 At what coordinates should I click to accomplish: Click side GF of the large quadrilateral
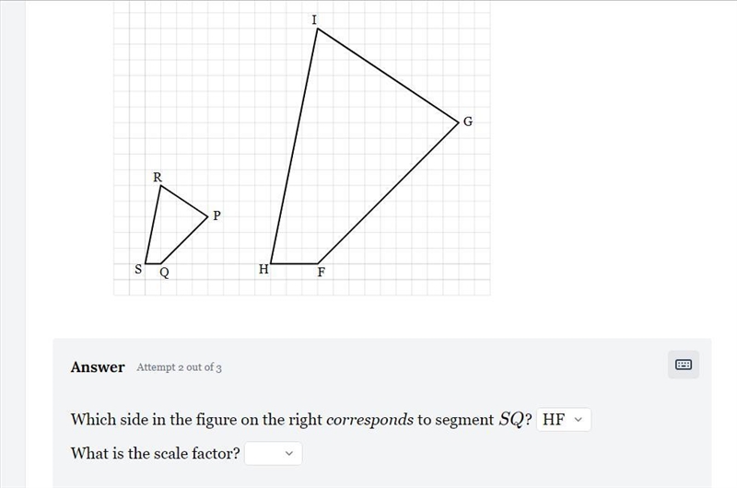tap(388, 193)
